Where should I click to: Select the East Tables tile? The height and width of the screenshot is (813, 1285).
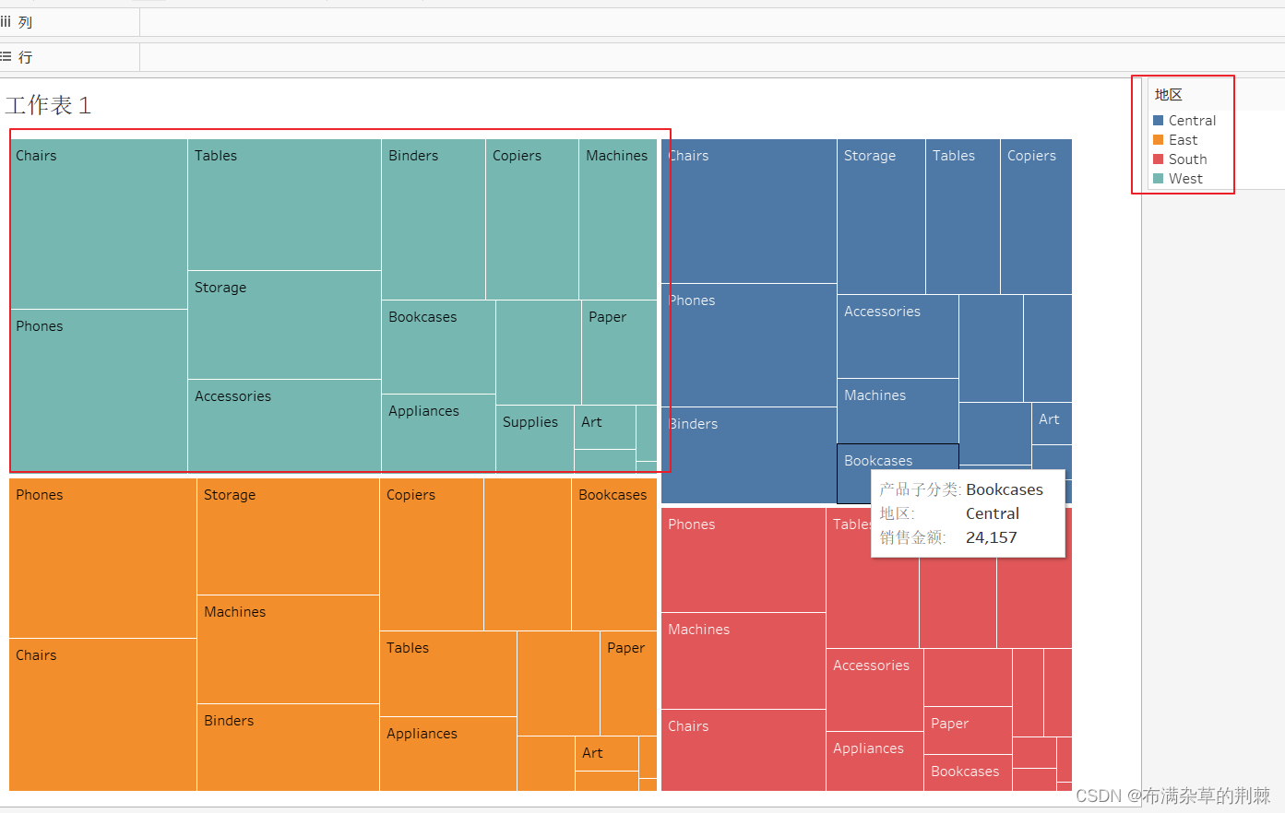(448, 674)
